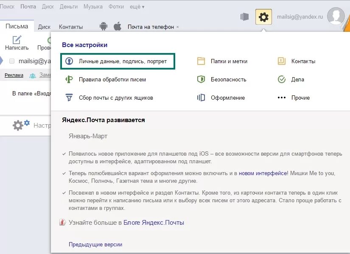Image resolution: width=350 pixels, height=254 pixels.
Task: Open Прочие settings
Action: click(300, 98)
